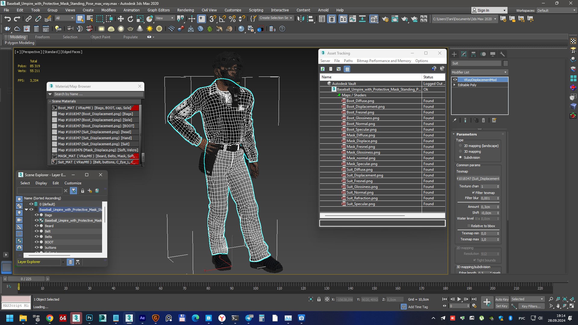Click the Refresh icon in Asset Tracking
This screenshot has height=325, width=578.
pyautogui.click(x=323, y=69)
